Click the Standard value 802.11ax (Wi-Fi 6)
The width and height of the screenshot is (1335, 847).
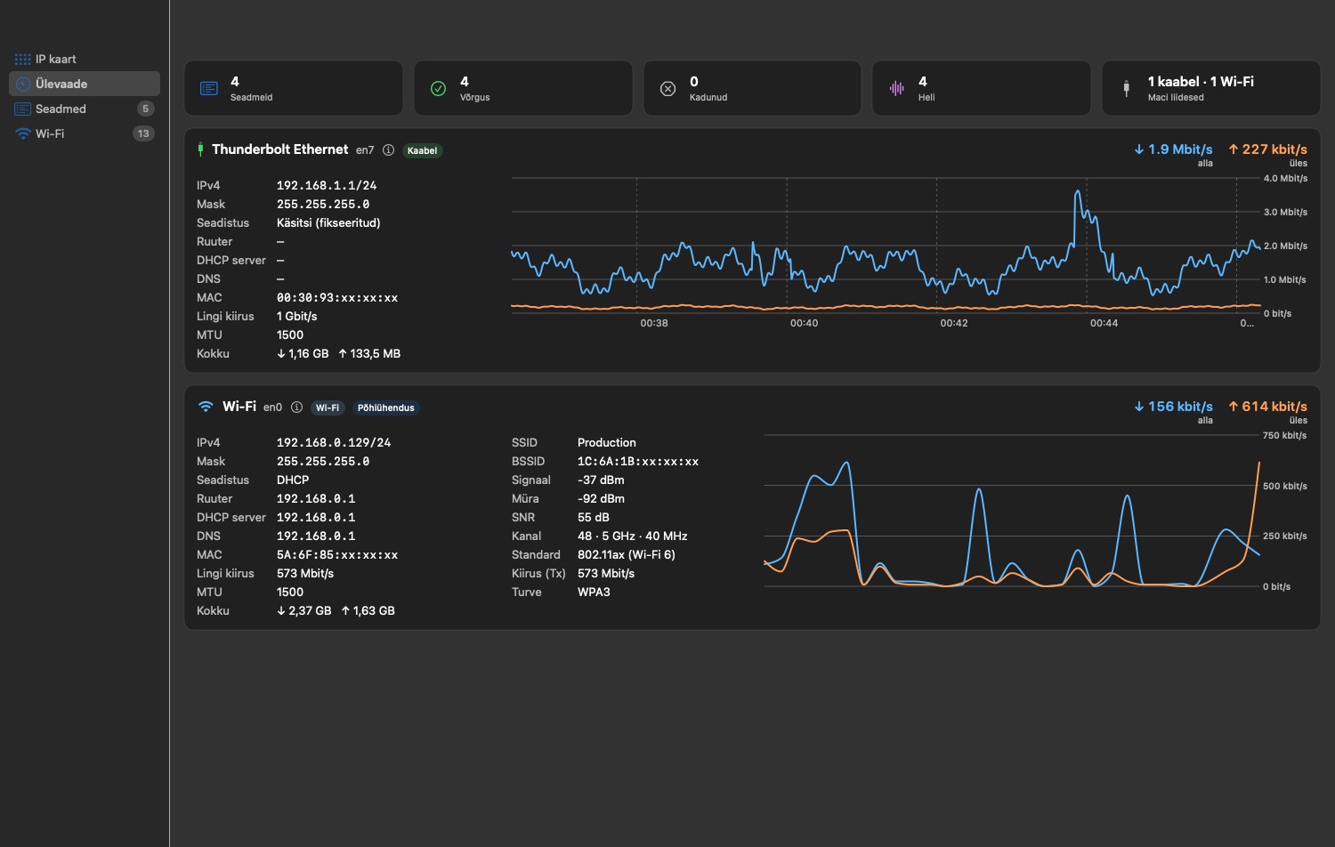pyautogui.click(x=627, y=554)
